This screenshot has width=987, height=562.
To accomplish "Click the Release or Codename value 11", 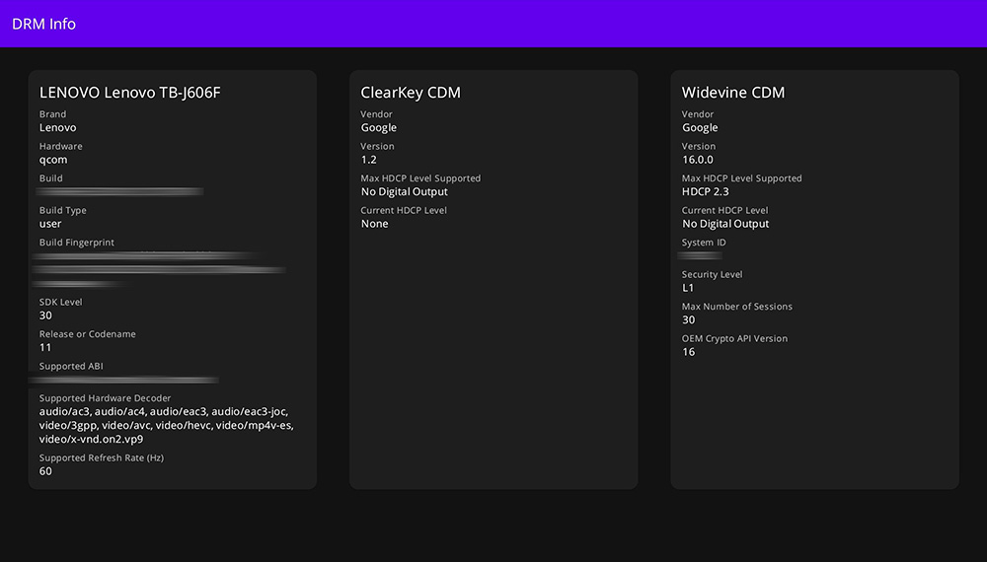I will click(45, 348).
